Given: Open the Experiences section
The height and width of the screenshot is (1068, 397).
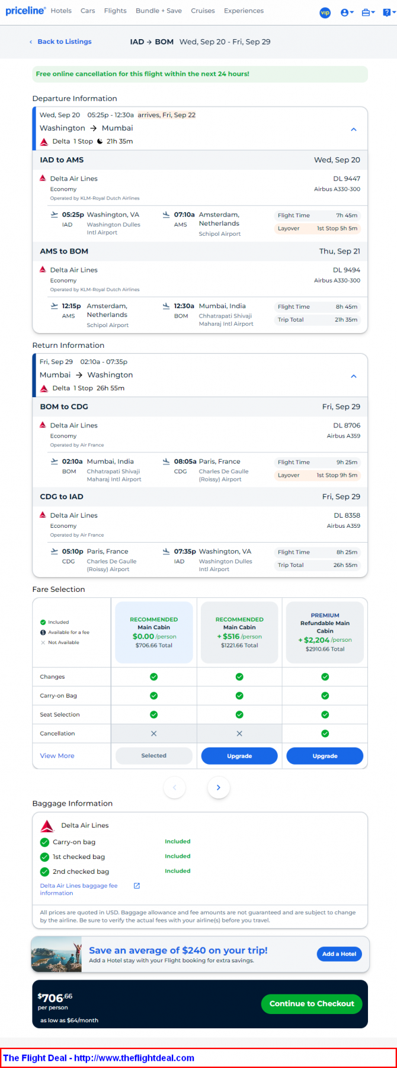Looking at the screenshot, I should 244,11.
